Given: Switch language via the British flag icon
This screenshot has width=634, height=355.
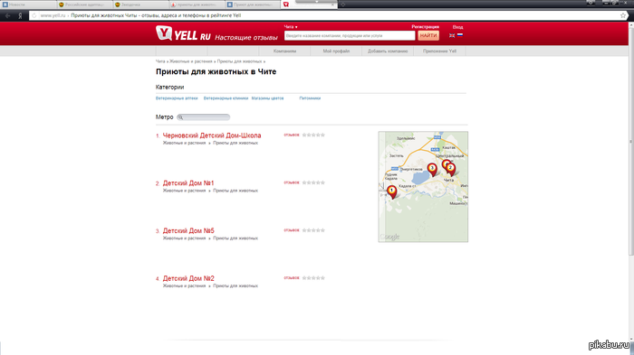Looking at the screenshot, I should 452,35.
